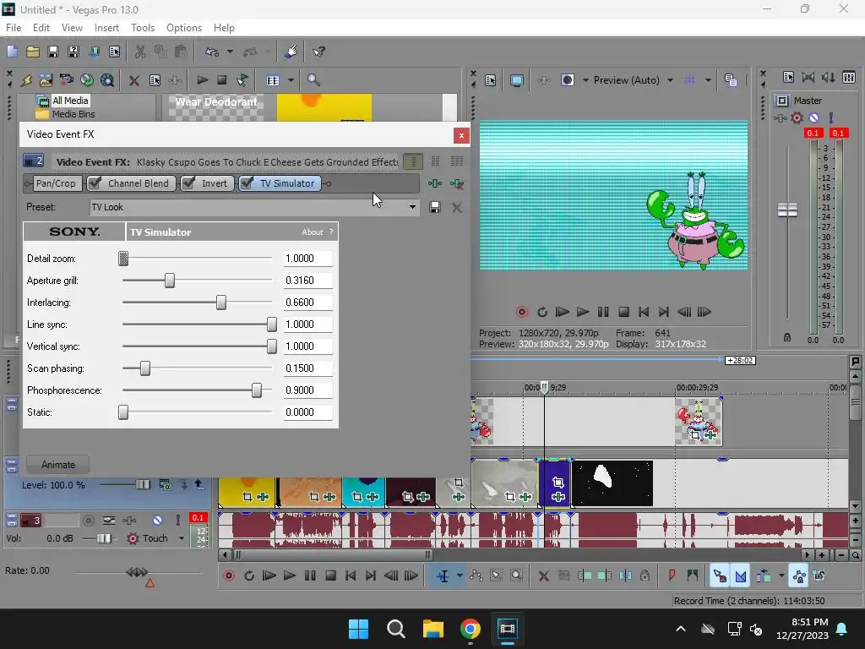
Task: Copy preview snapshot to clipboard icon
Action: [x=731, y=80]
